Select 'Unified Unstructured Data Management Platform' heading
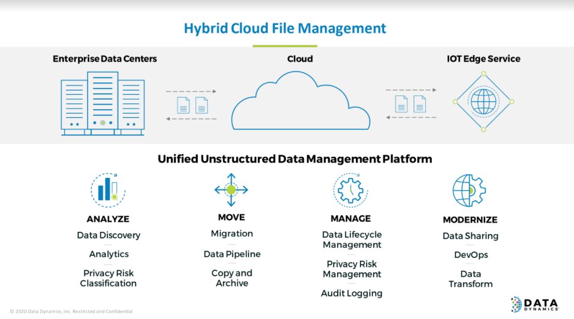 click(x=294, y=159)
